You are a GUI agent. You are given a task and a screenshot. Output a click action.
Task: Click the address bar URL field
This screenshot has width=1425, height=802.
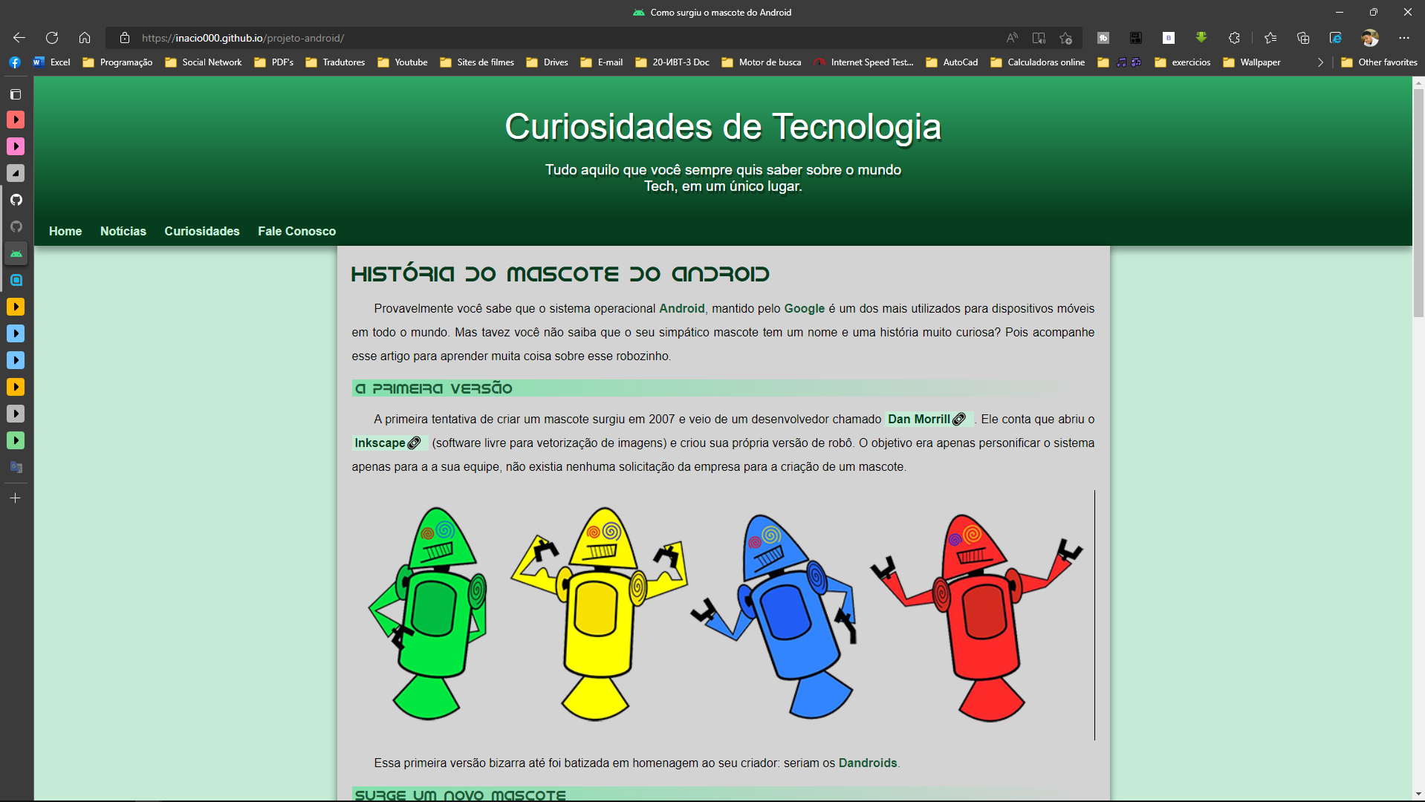tap(241, 38)
